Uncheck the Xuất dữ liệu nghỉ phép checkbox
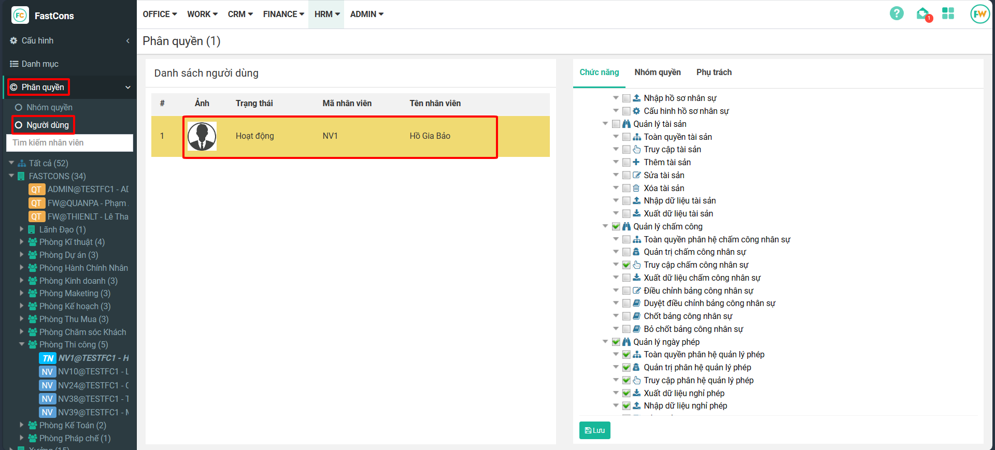The image size is (995, 450). click(627, 394)
